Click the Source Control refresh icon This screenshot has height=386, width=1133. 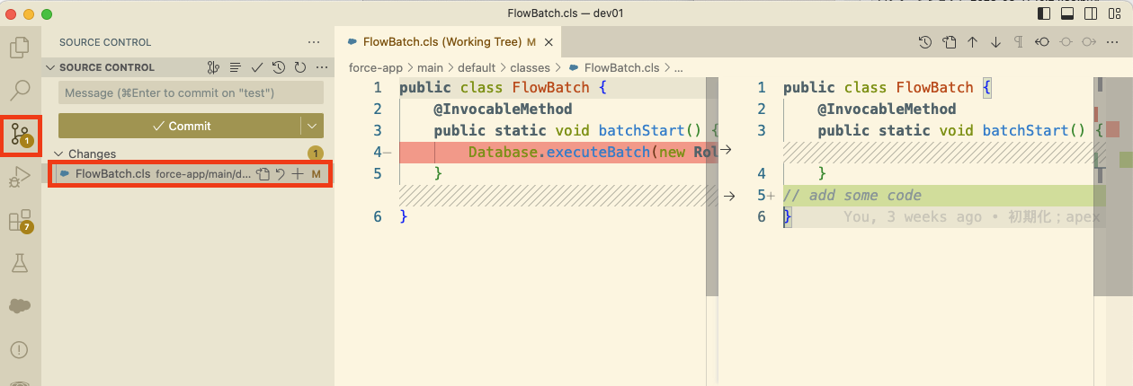(300, 67)
